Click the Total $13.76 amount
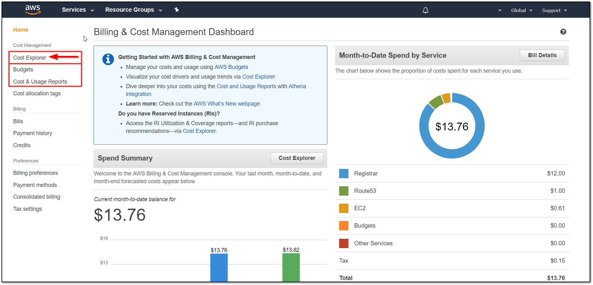 556,278
